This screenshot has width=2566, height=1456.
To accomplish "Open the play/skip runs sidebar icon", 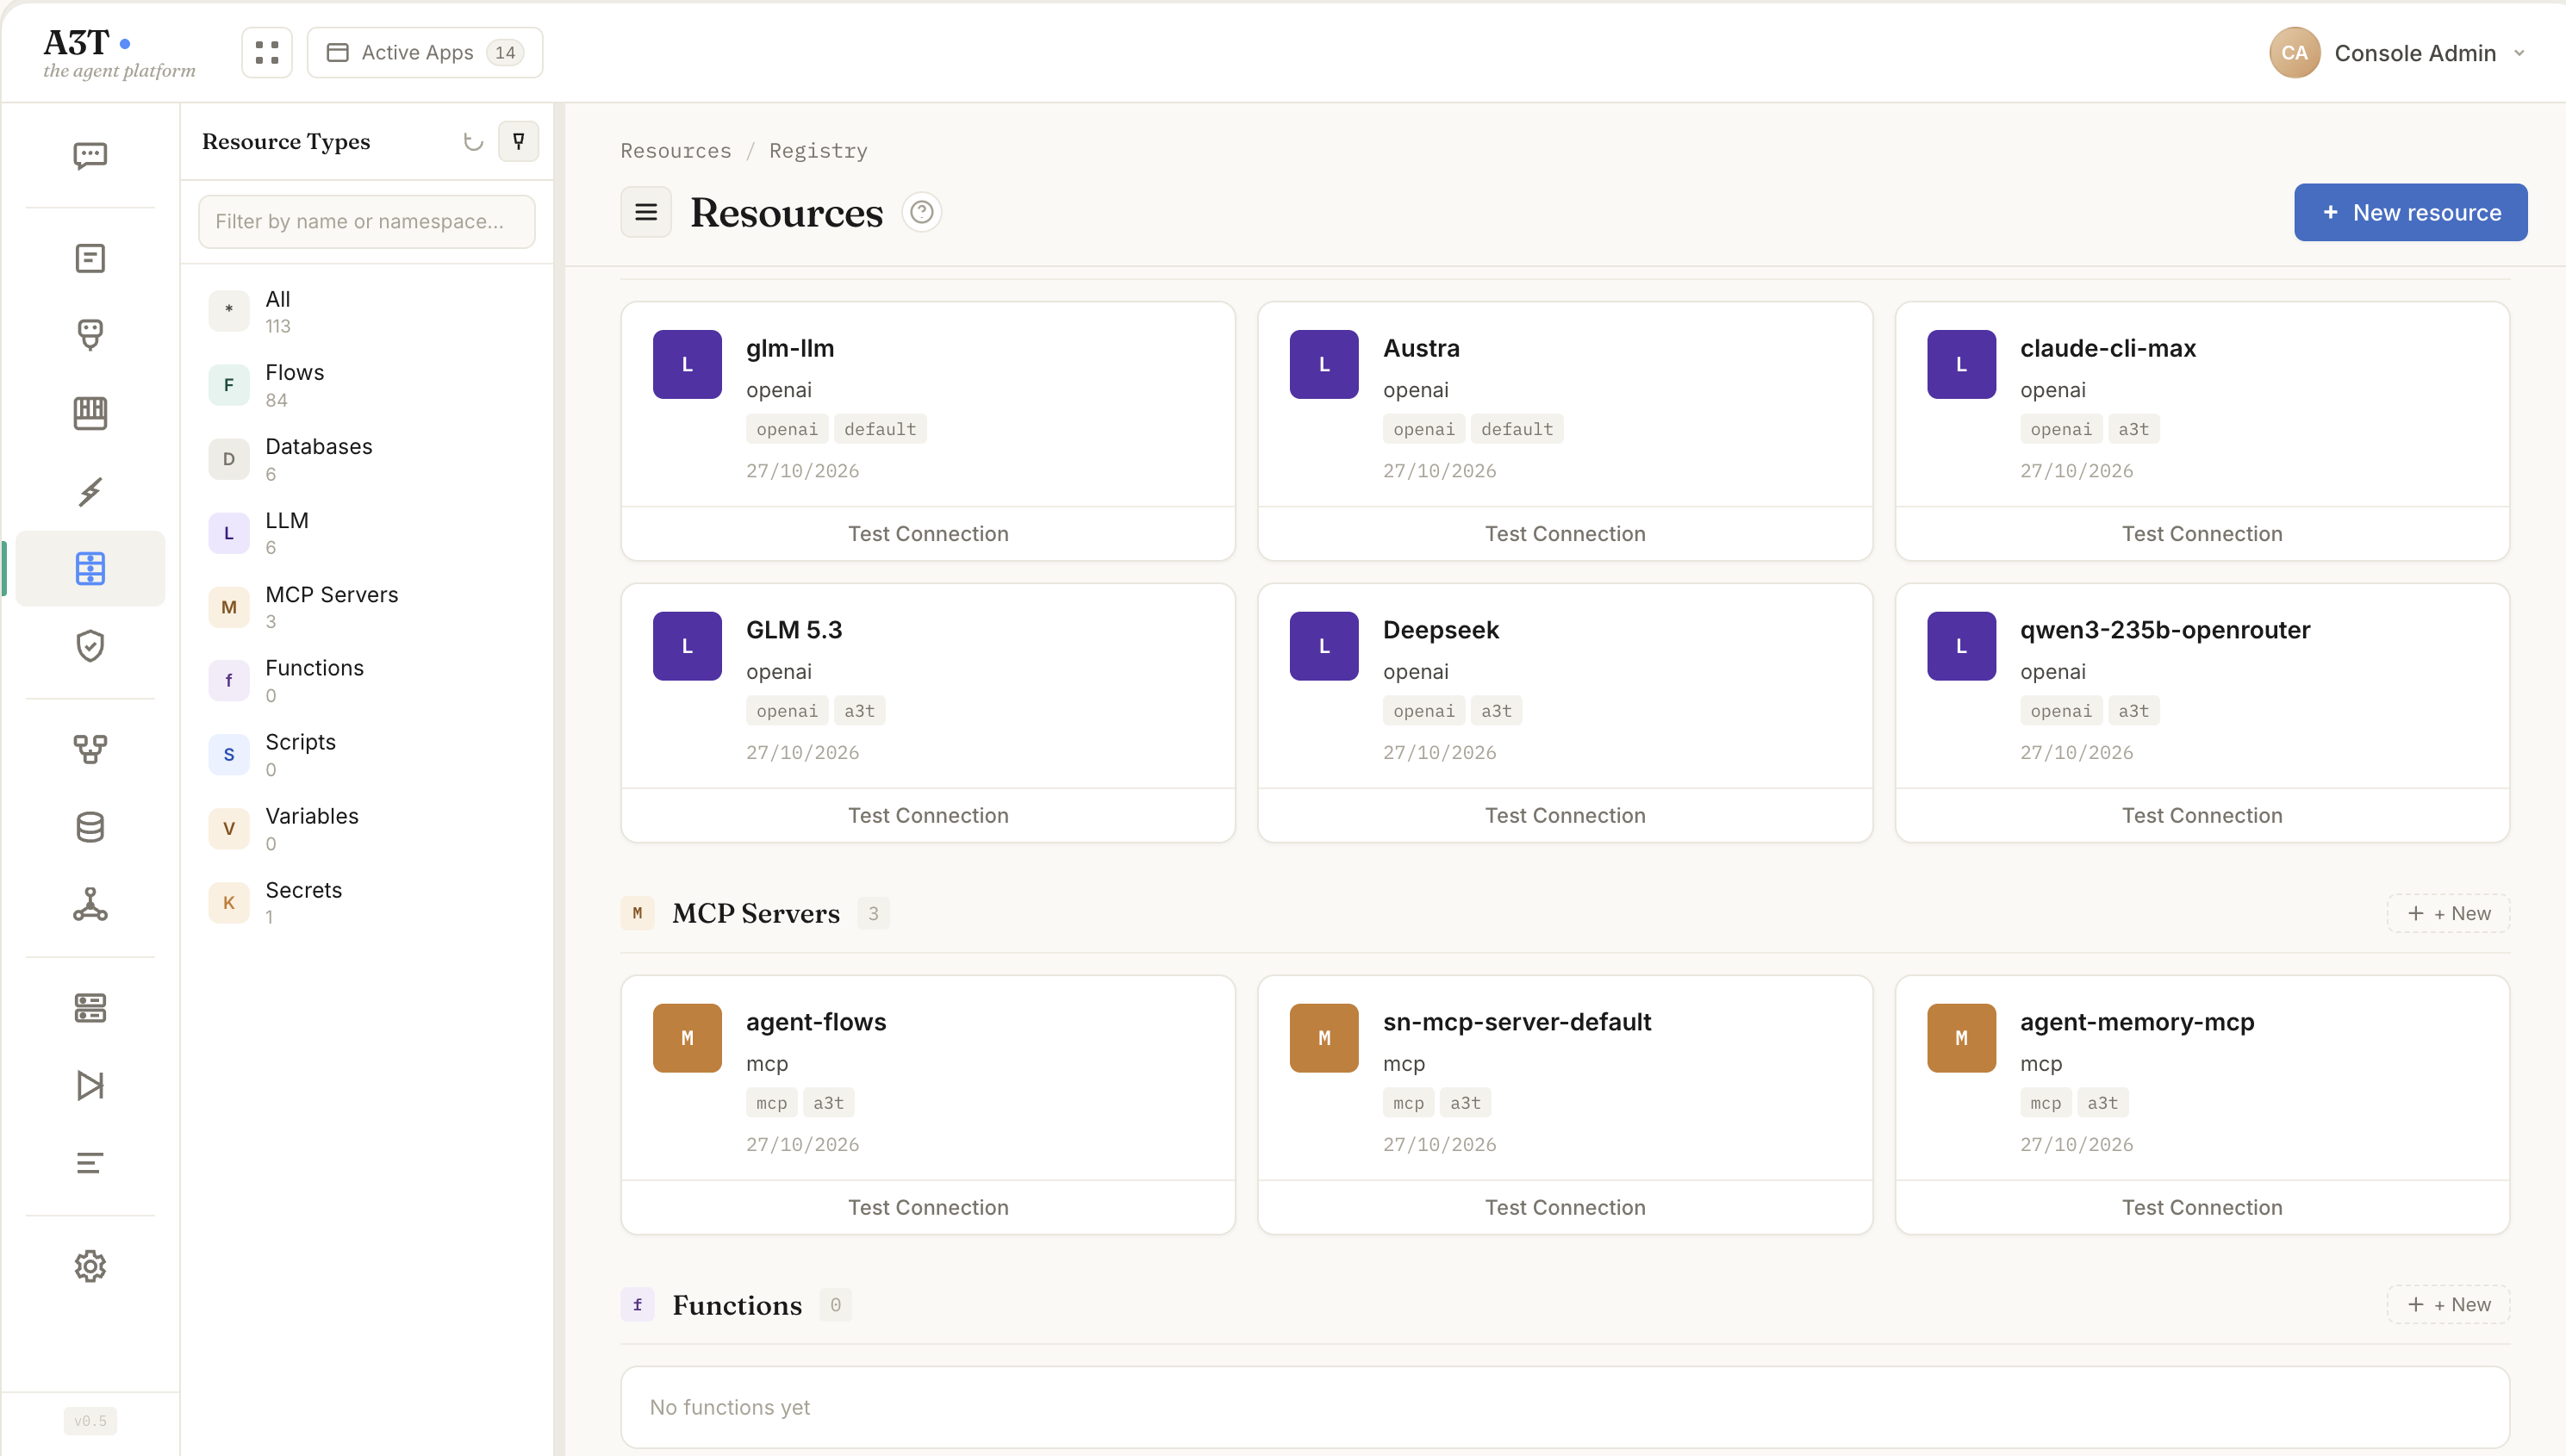I will (x=90, y=1085).
